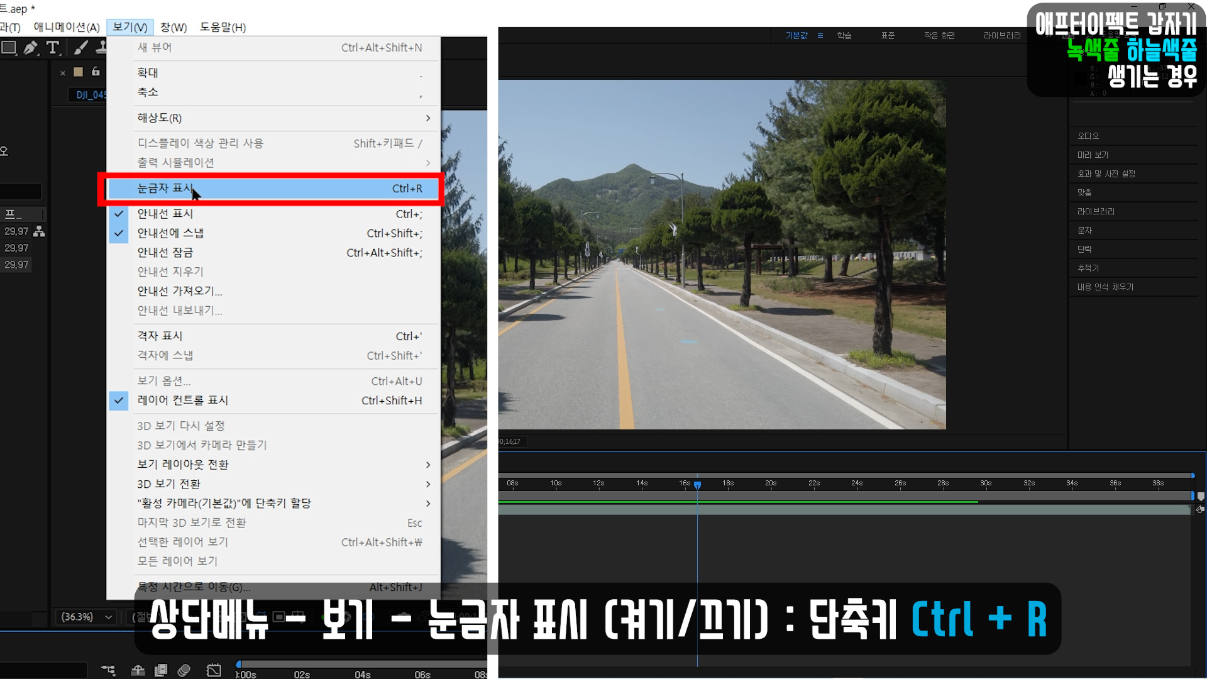
Task: Uncheck 레이어 컨트롤 표시 option
Action: (x=182, y=400)
